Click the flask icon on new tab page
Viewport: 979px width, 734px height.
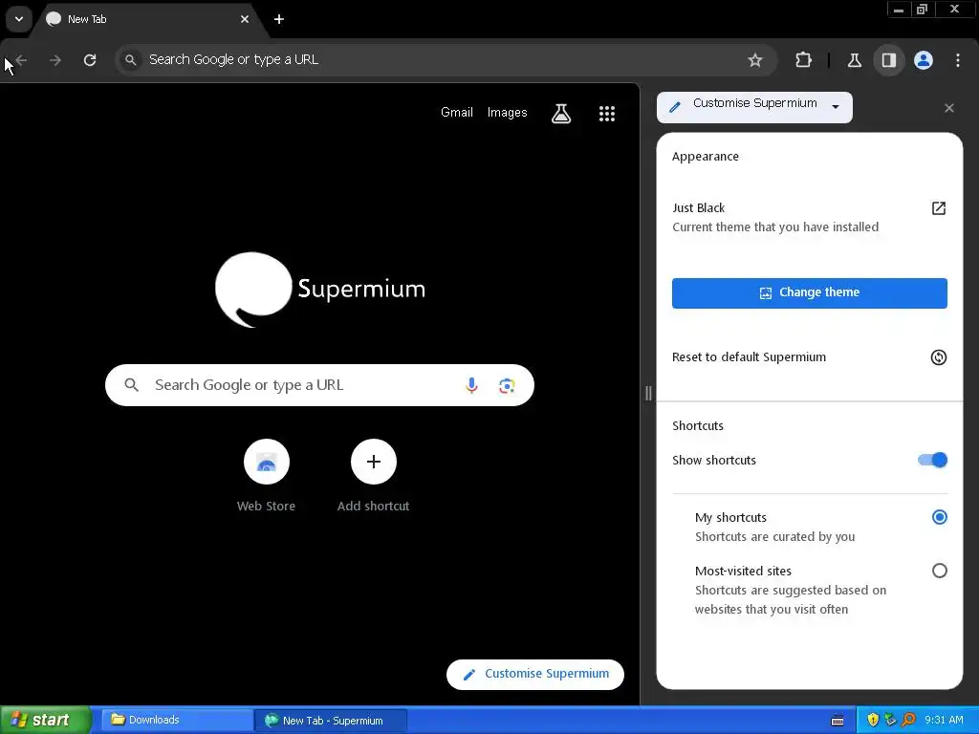561,113
